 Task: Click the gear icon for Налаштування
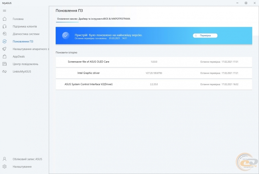pos(5,167)
